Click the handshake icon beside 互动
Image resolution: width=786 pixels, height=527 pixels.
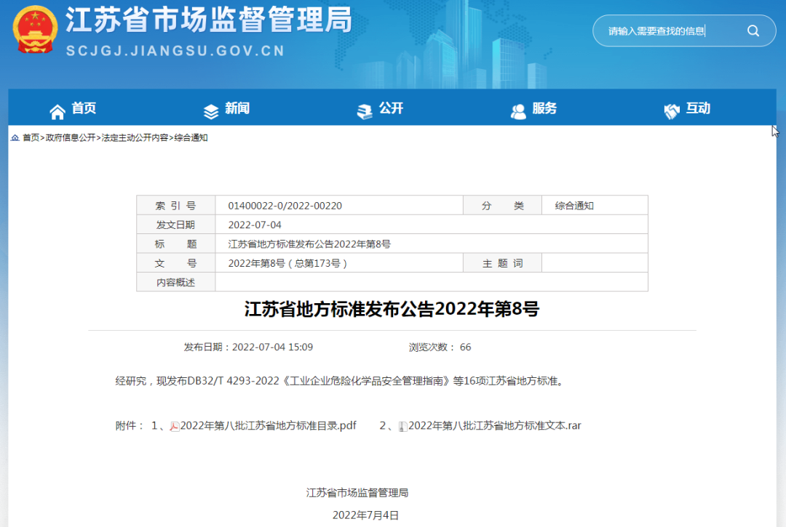[x=672, y=112]
